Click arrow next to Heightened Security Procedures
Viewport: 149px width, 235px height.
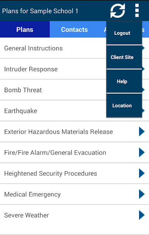(142, 173)
